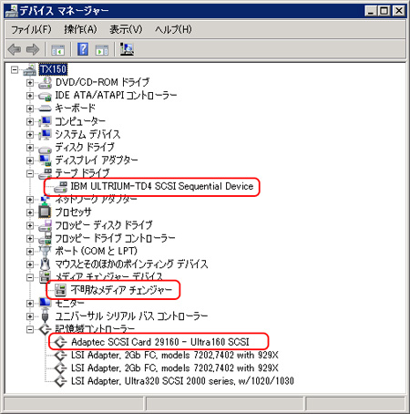Viewport: 410px width, 414px height.
Task: Click the IBM ULTRIUM-TD4 tape drive icon
Action: (60, 187)
